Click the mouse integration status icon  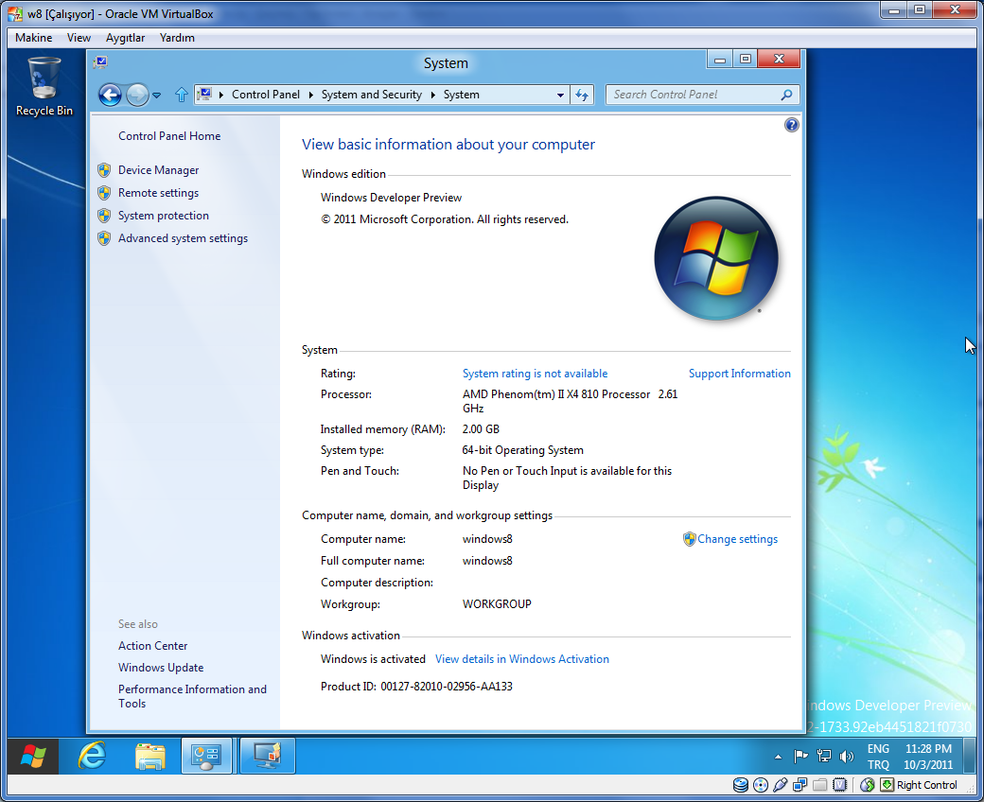click(x=867, y=785)
